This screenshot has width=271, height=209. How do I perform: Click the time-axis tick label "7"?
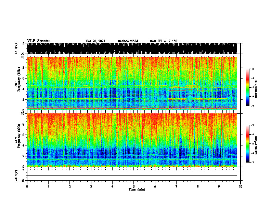pyautogui.click(x=177, y=186)
